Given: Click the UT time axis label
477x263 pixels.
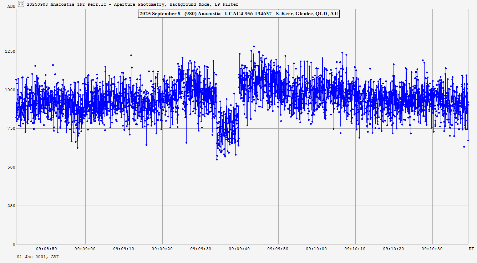Looking at the screenshot, I should [471, 248].
